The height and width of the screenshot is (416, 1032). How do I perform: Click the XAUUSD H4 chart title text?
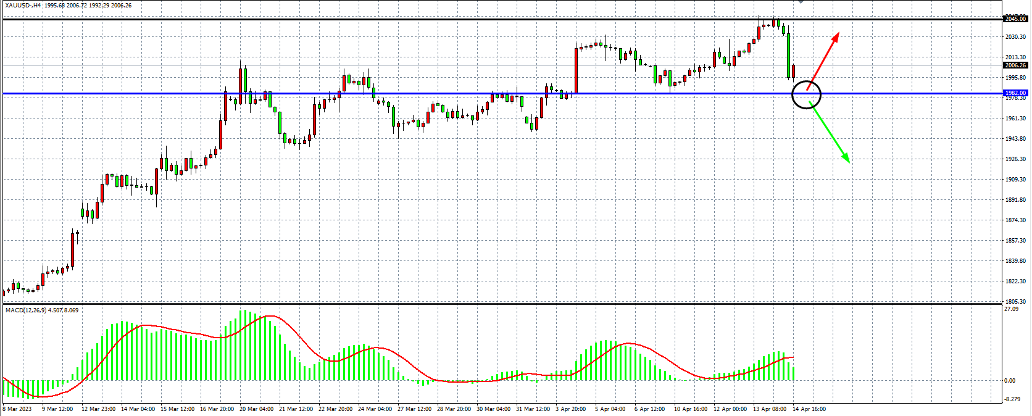tap(68, 6)
